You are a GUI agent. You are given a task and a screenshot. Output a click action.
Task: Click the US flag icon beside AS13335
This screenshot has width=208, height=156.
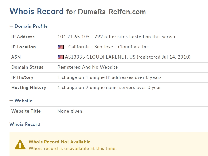(60, 57)
